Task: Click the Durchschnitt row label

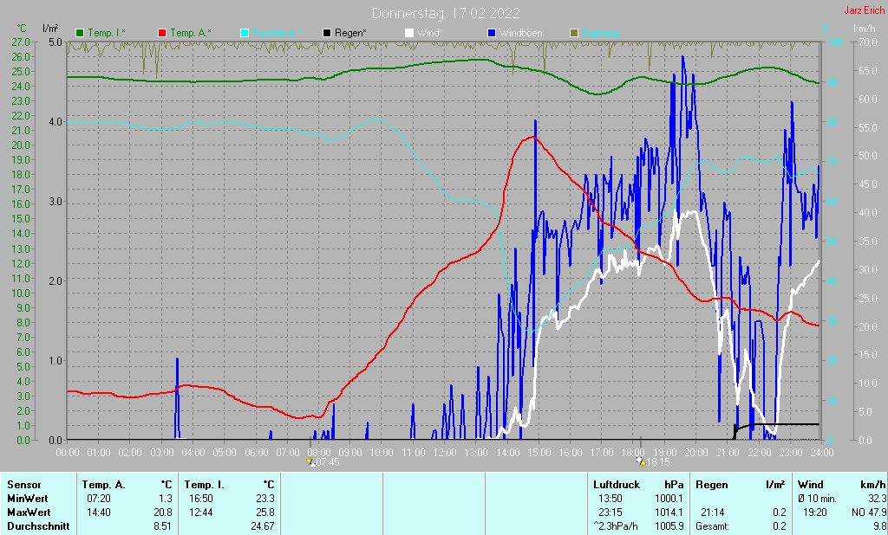Action: (38, 526)
